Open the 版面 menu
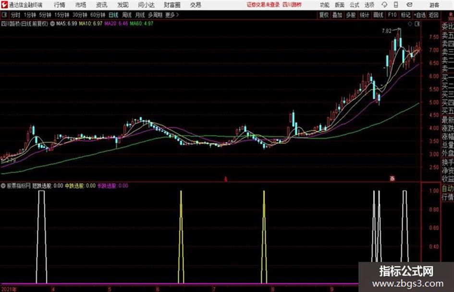Viewport: 454px width, 292px height. [x=340, y=5]
